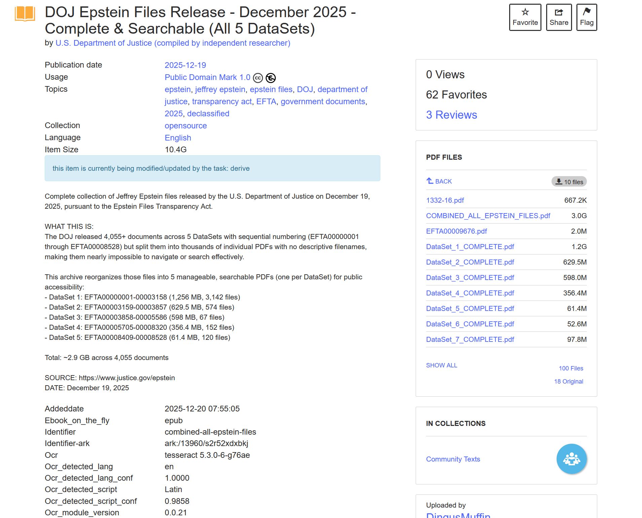Viewport: 642px width, 518px height.
Task: Click the item size value '10.4G'
Action: tap(176, 150)
